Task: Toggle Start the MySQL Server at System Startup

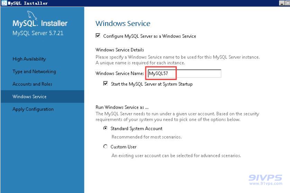Action: click(x=106, y=84)
